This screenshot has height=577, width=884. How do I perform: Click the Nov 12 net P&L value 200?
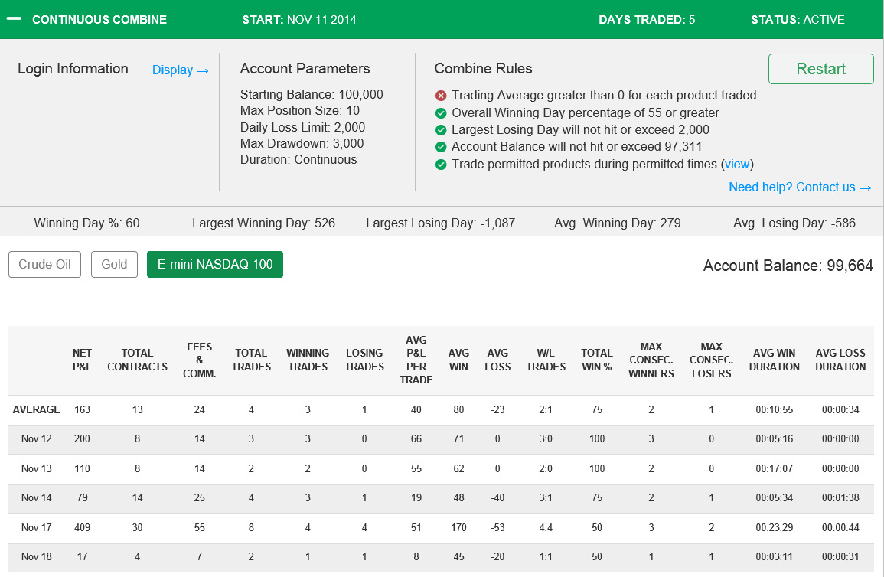[x=82, y=439]
